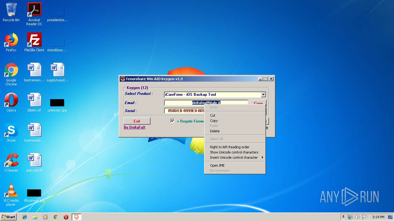This screenshot has height=221, width=394.
Task: Select the standdoes... desktop file
Action: click(57, 45)
